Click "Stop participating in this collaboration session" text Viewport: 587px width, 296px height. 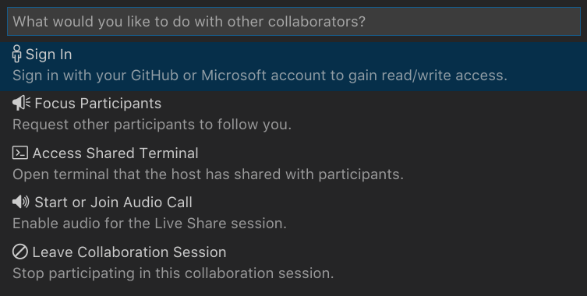tap(173, 273)
